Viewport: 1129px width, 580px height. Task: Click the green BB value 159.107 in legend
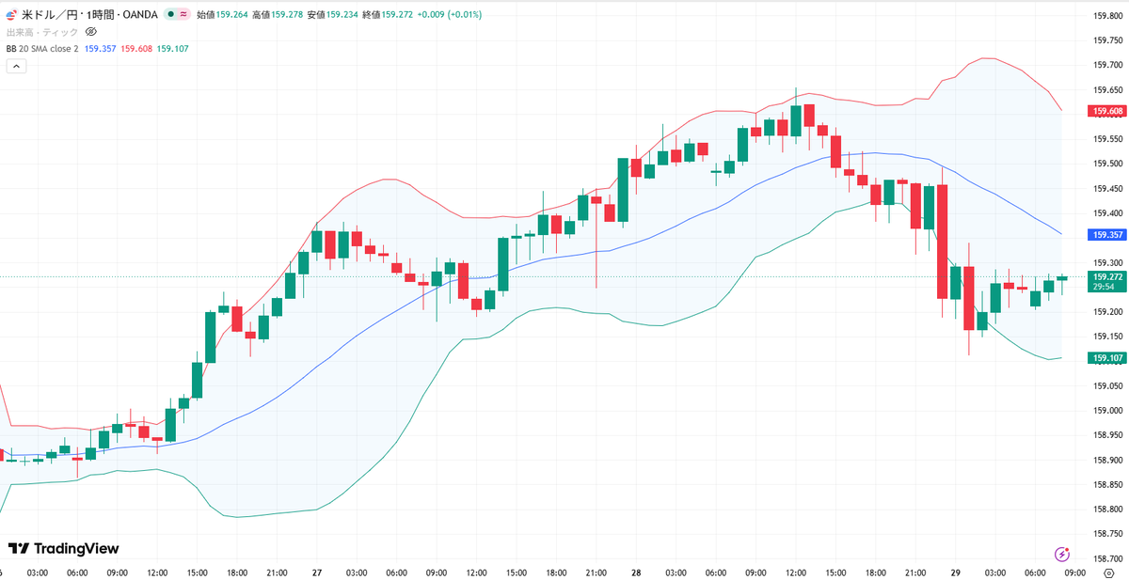pos(172,48)
